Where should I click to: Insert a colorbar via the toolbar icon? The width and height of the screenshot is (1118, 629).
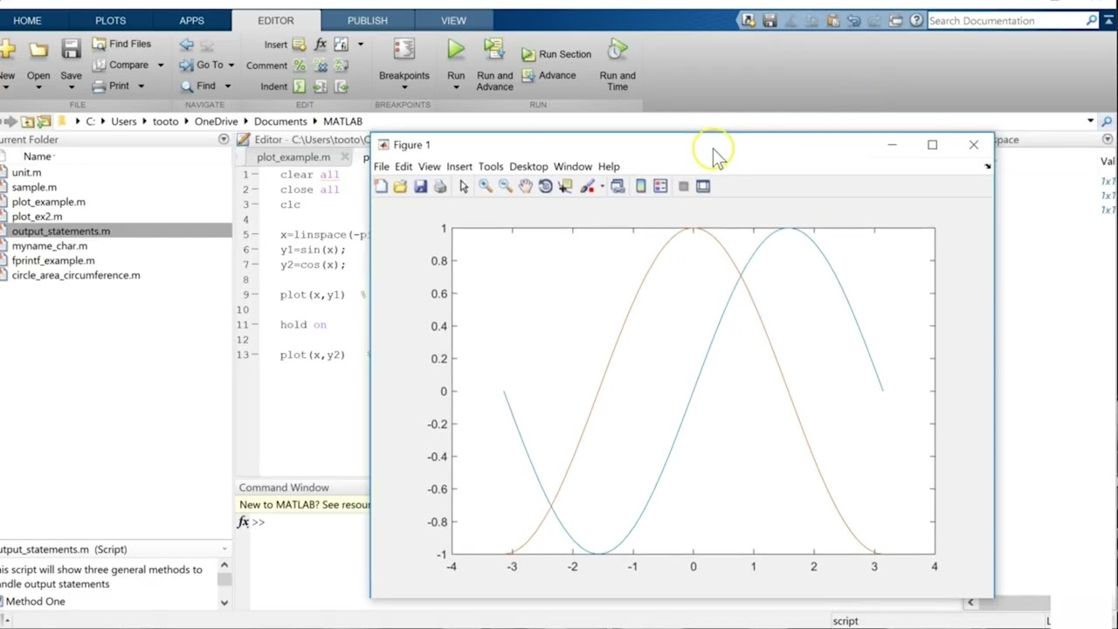point(640,186)
